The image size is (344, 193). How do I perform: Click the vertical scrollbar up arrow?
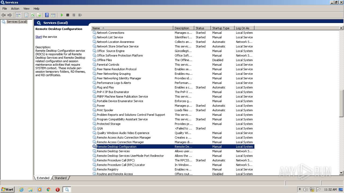pos(341,28)
